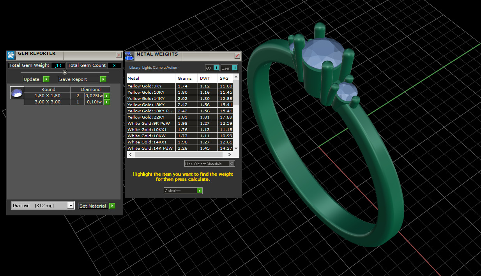Click the 3,00 X 3,00 gem size cell
Viewport: 481px width, 276px height.
pyautogui.click(x=47, y=102)
